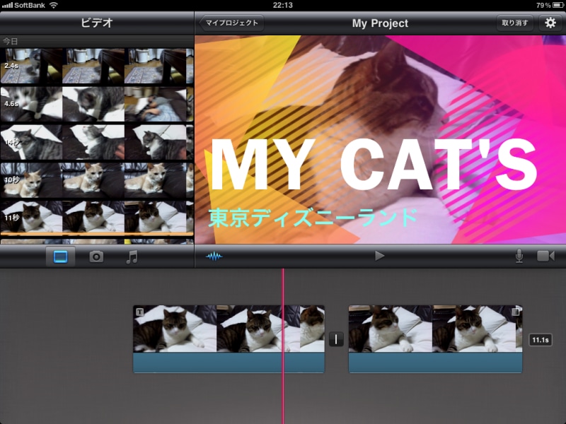566x424 pixels.
Task: Tap the second clip in the timeline
Action: pyautogui.click(x=435, y=338)
